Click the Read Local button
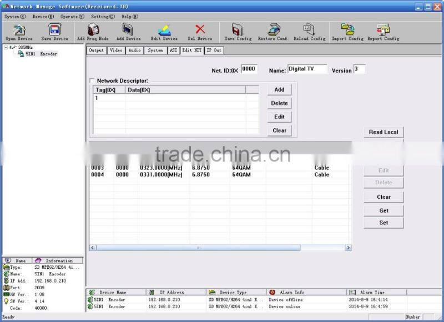Viewport: 444px width, 322px height. 383,132
